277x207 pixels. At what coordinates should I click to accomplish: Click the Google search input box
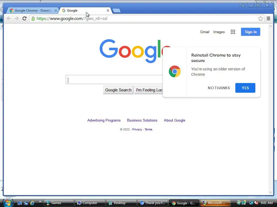(x=114, y=80)
